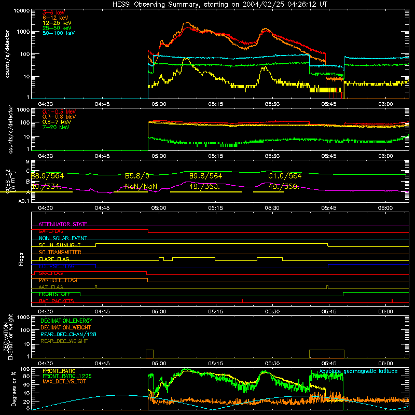Click the 05:30 tick label under the decimation plot
Viewport: 415px width, 415px height.
point(272,364)
